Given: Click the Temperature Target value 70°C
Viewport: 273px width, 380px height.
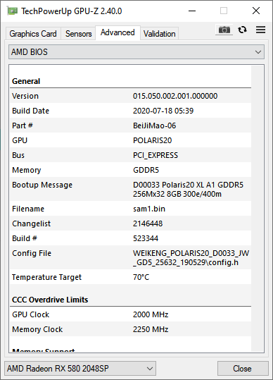Looking at the screenshot, I should pyautogui.click(x=141, y=277).
